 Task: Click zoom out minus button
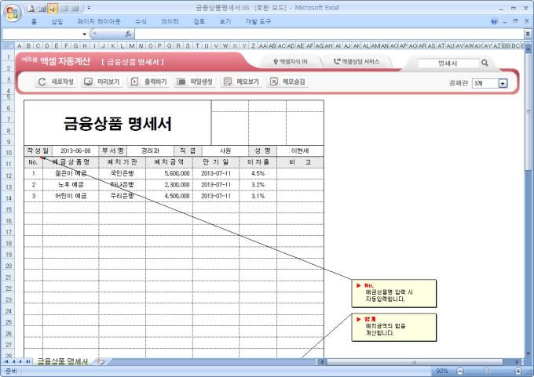point(460,372)
